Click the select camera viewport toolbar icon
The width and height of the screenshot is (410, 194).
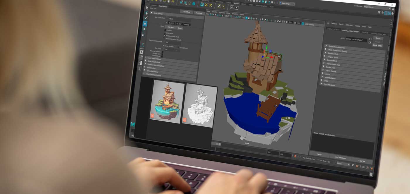click(x=208, y=14)
